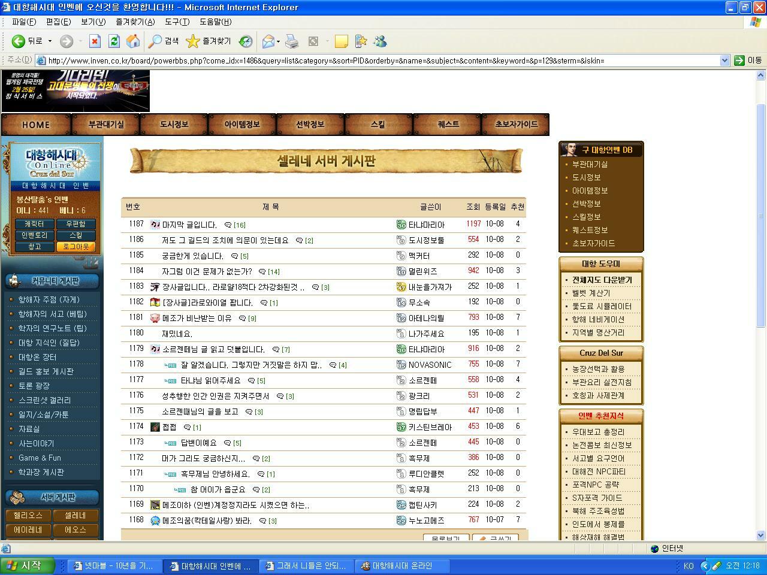Open 항해자 주점 (자게) sidebar link

49,299
